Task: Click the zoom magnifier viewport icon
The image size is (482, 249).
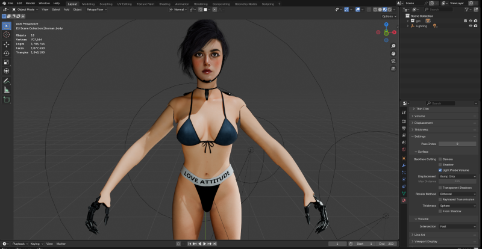Action: coord(393,46)
